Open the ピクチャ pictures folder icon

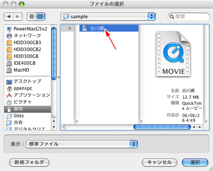click(x=9, y=102)
